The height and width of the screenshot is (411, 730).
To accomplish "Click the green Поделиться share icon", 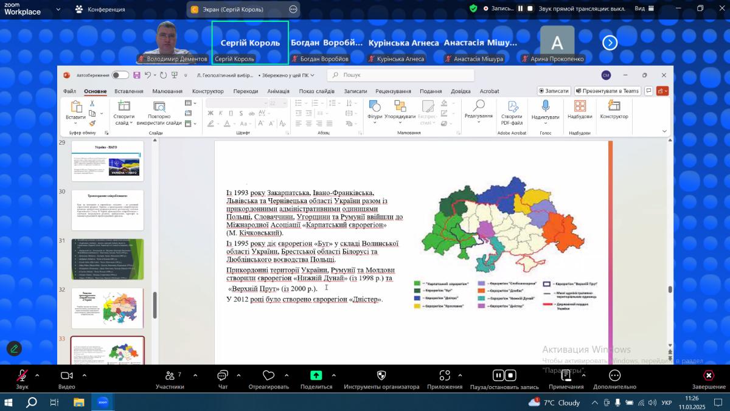I will (316, 376).
